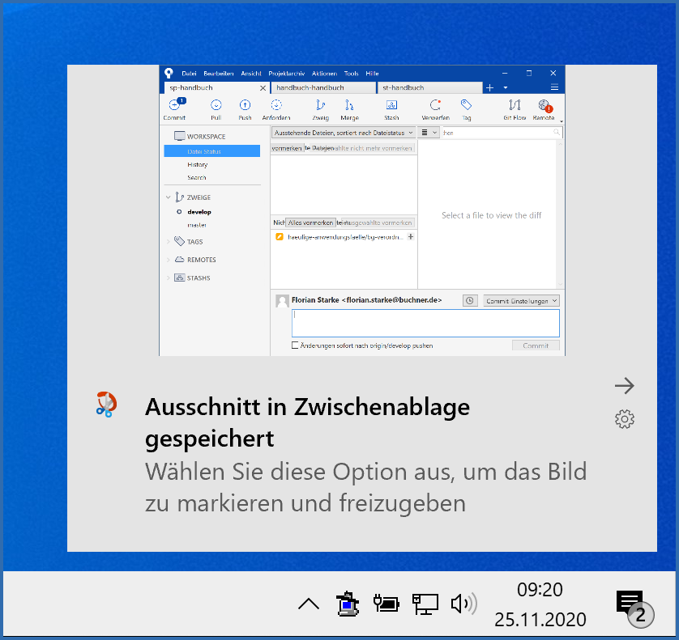This screenshot has width=679, height=640.
Task: Click the Stash toolbar icon in the preview
Action: (391, 106)
